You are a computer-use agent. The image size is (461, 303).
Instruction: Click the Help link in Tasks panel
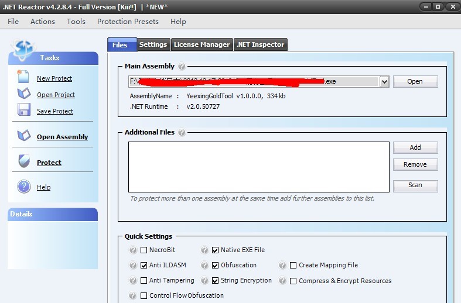[x=43, y=187]
